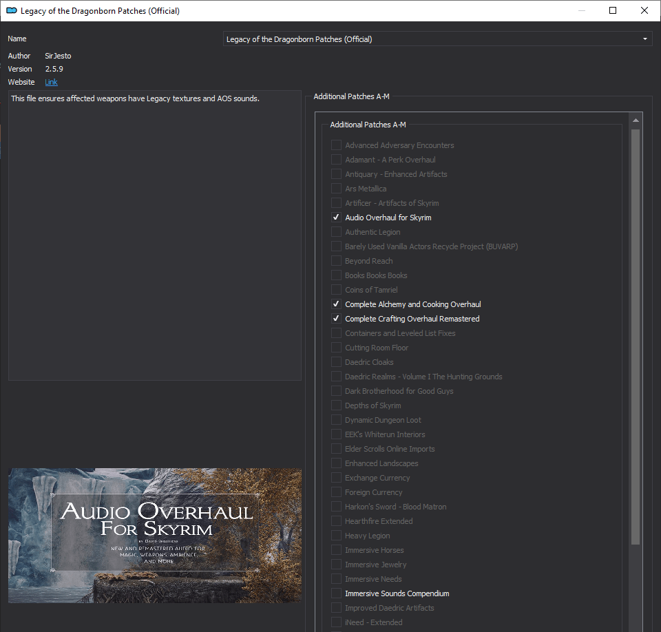Disable Complete Crafting Overhaul Remastered
This screenshot has width=661, height=632.
[x=336, y=319]
